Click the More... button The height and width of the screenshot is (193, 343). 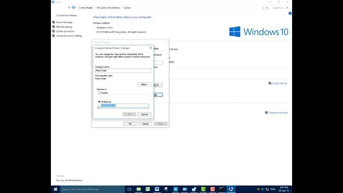[144, 84]
